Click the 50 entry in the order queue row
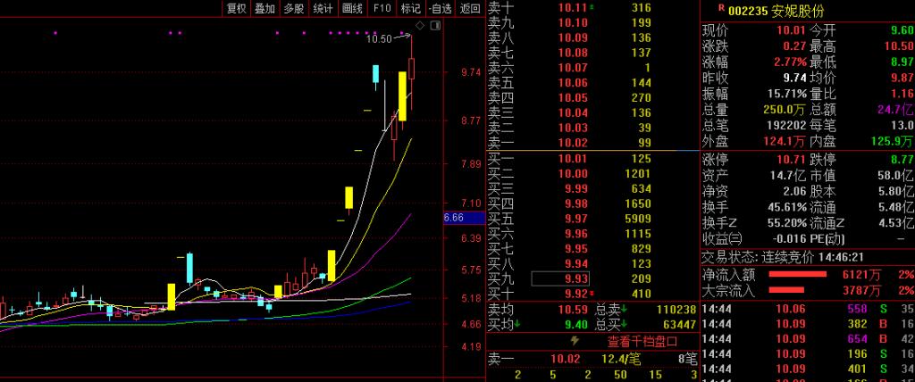The width and height of the screenshot is (915, 382). tap(620, 375)
